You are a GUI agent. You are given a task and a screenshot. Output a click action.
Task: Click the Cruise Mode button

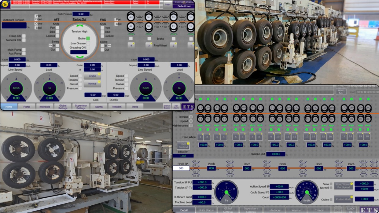[343, 199]
